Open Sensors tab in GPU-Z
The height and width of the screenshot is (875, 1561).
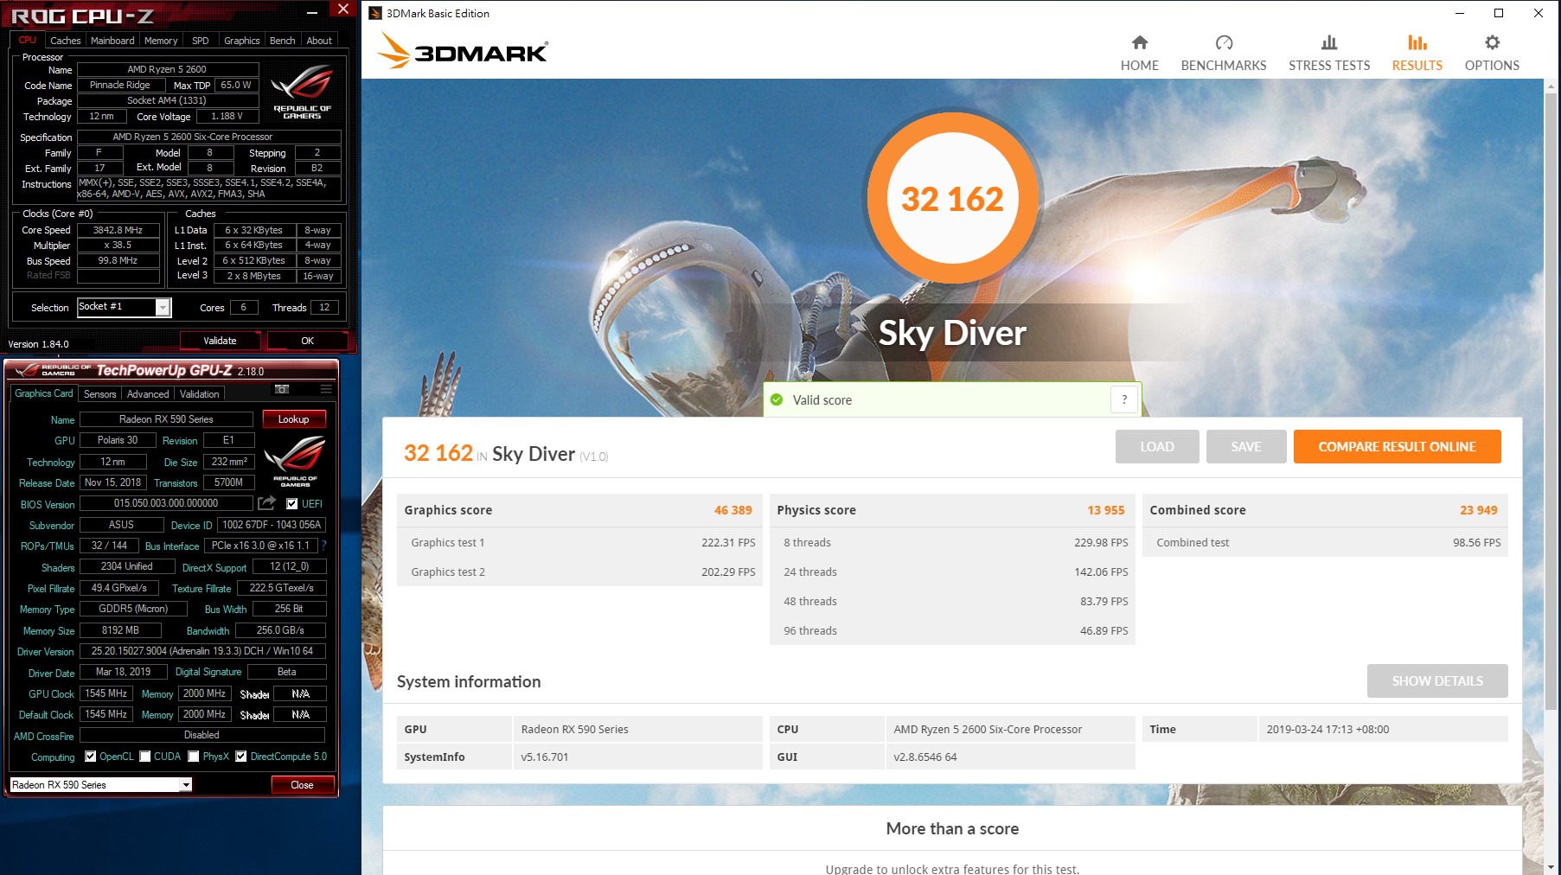pos(99,394)
